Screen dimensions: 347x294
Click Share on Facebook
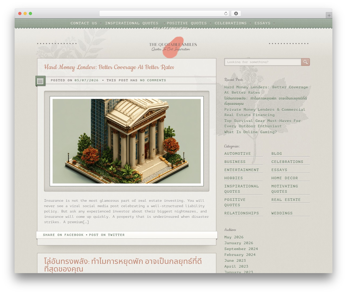click(x=63, y=235)
